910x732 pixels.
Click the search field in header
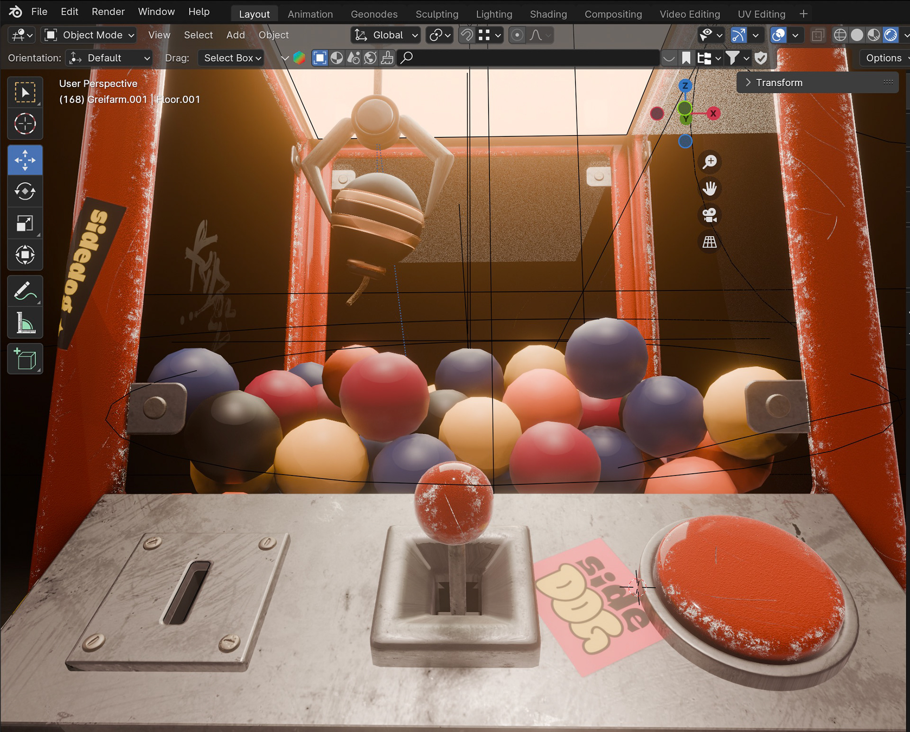[x=528, y=58]
